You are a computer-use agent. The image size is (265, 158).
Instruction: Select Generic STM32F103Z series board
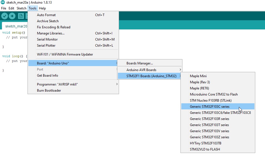(218, 137)
